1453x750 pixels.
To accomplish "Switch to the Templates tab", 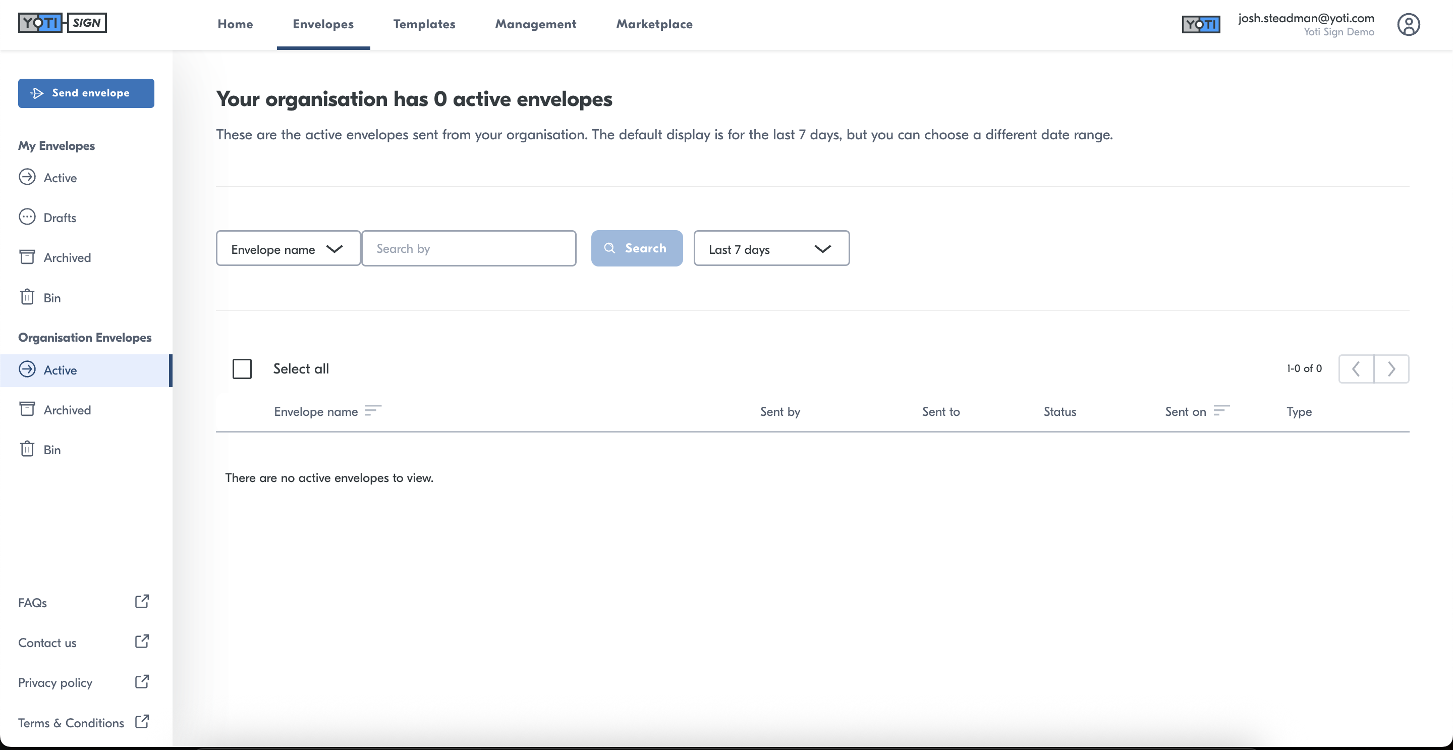I will click(x=424, y=24).
